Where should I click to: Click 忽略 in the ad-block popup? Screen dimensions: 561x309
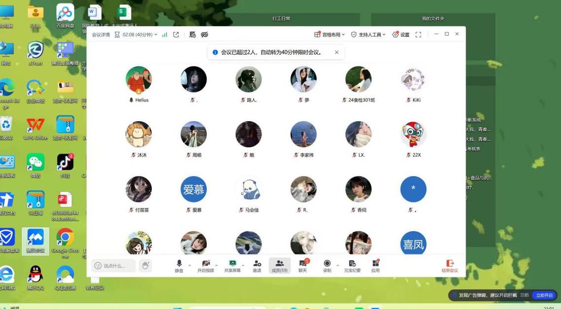[525, 295]
